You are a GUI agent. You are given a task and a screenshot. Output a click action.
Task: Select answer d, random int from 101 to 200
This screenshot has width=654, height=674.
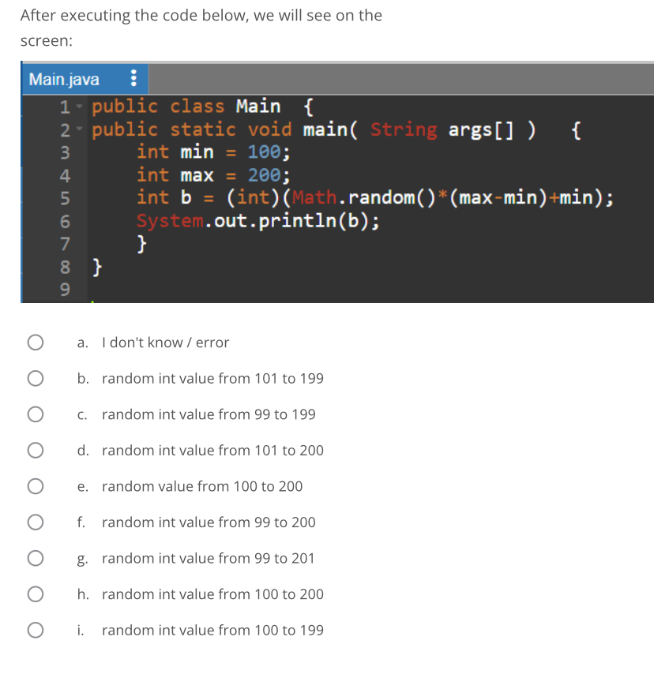pyautogui.click(x=36, y=450)
